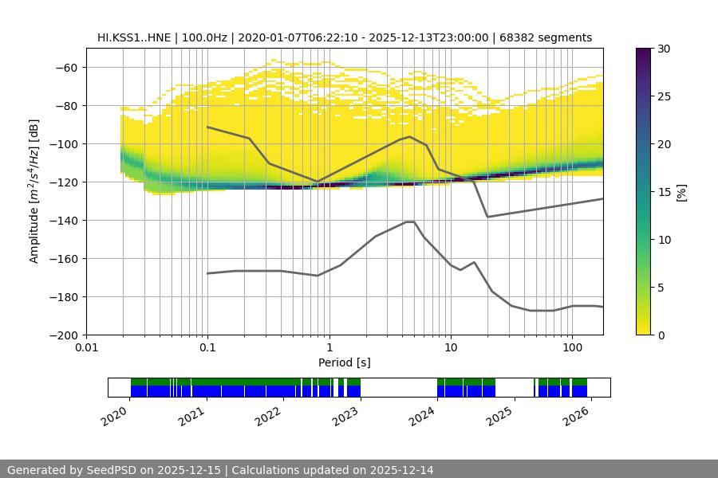Click the peak of the lower gray noise curve
Screen dimensions: 718x478
[410, 221]
